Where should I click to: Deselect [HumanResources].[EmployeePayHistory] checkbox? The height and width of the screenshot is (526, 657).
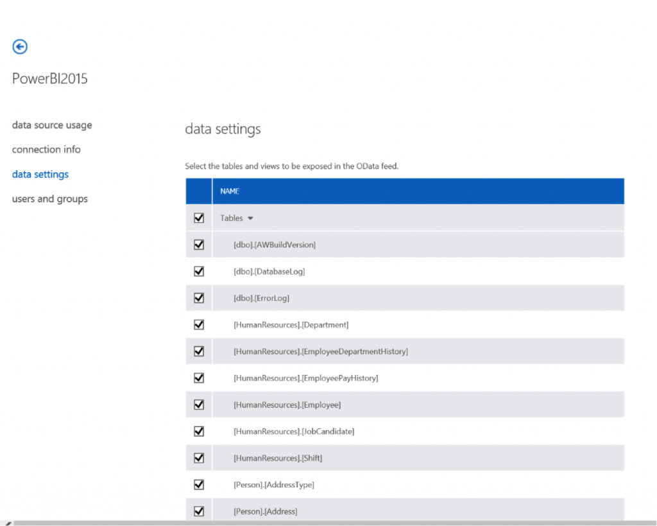coord(199,378)
